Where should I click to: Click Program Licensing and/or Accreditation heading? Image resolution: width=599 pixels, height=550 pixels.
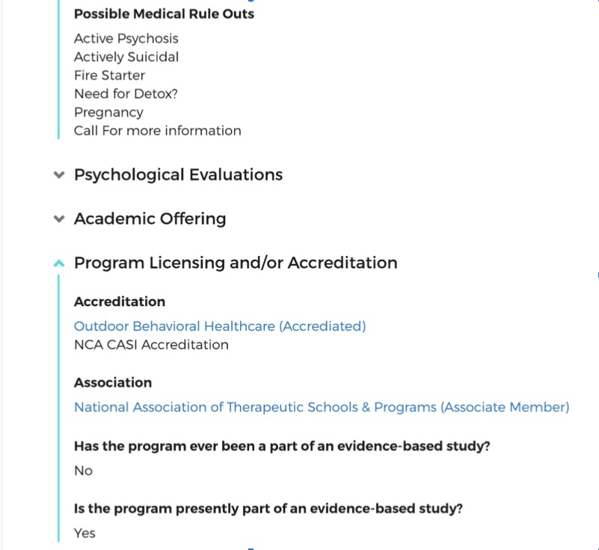(x=236, y=263)
